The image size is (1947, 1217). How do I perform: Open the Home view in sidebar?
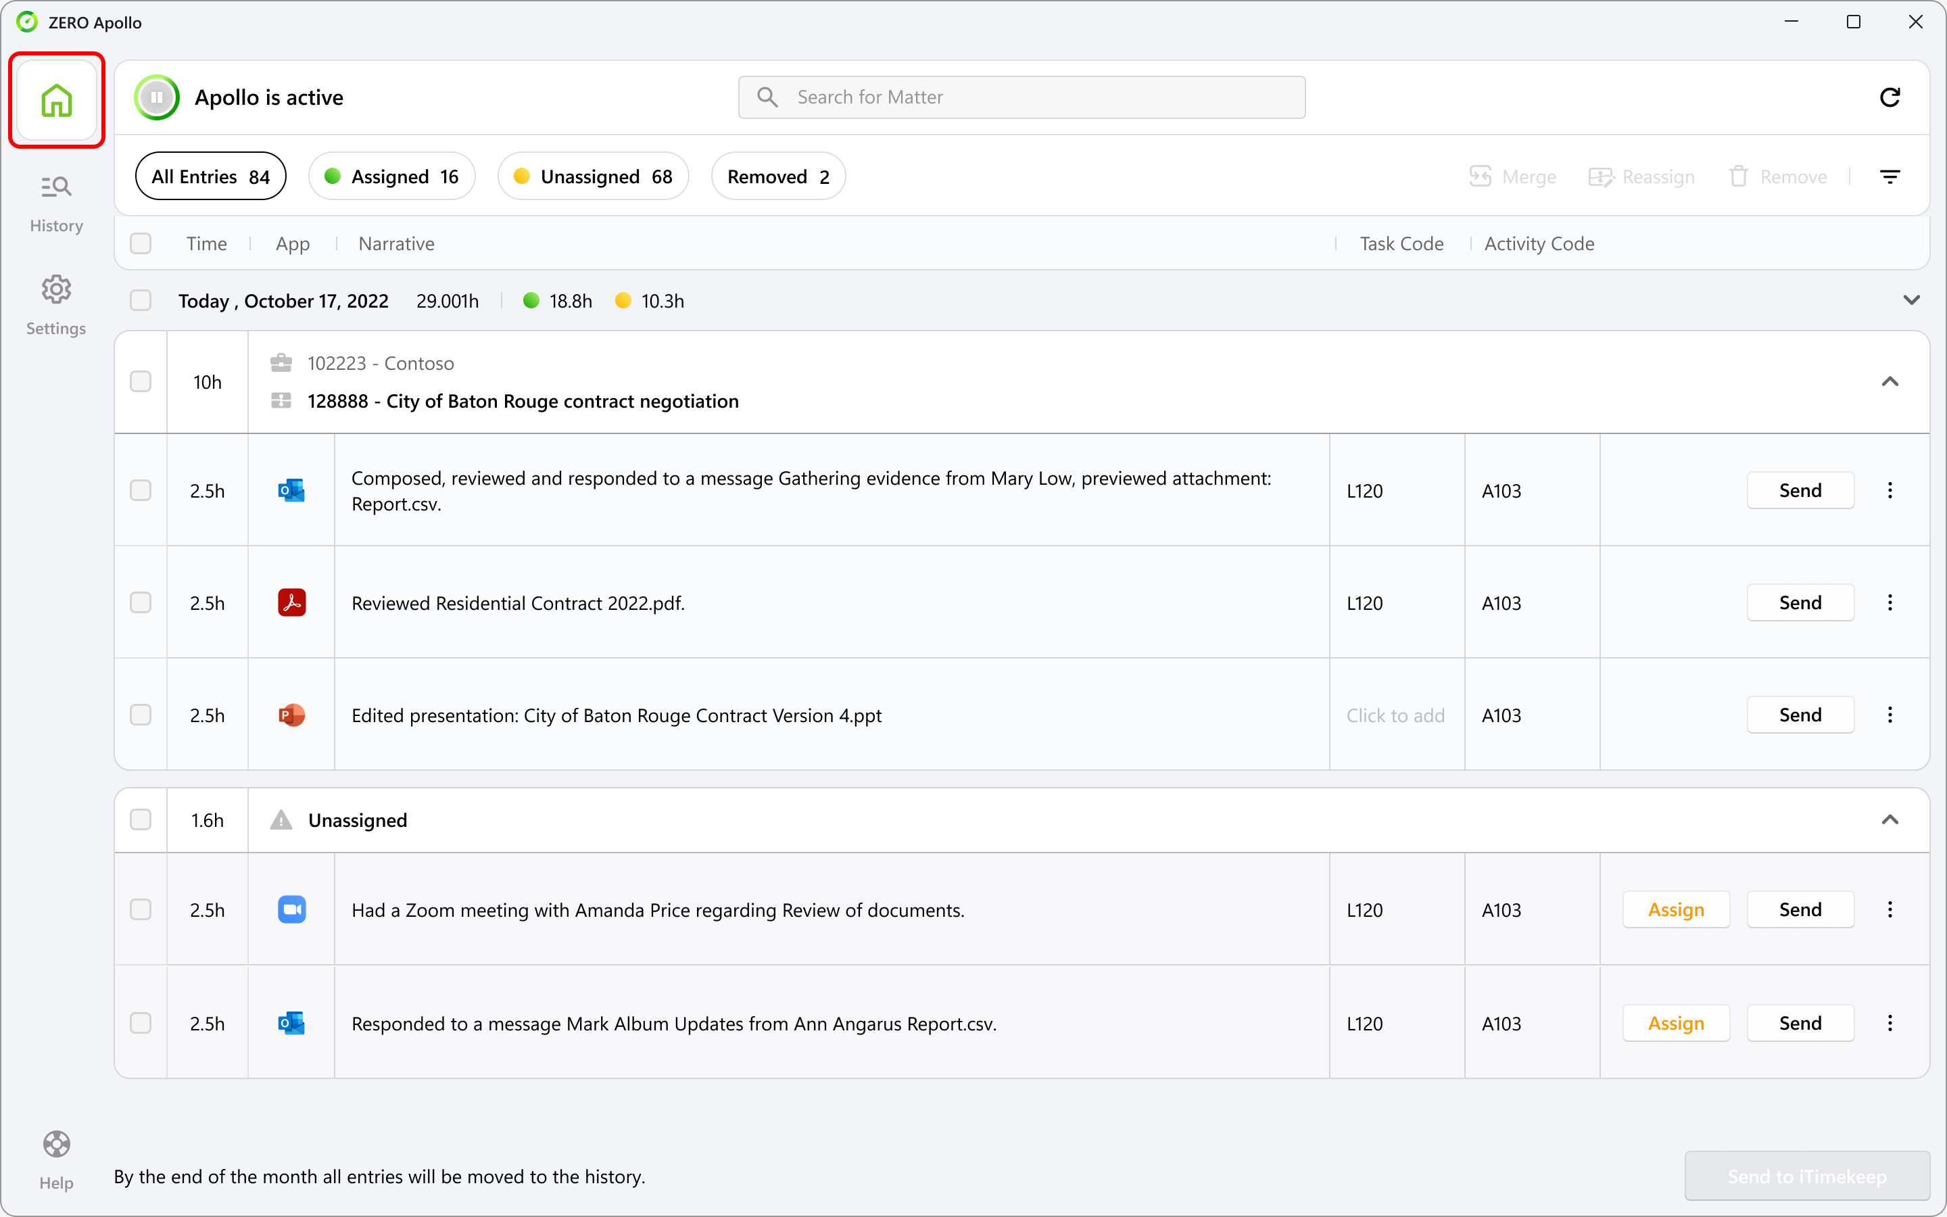pyautogui.click(x=56, y=100)
